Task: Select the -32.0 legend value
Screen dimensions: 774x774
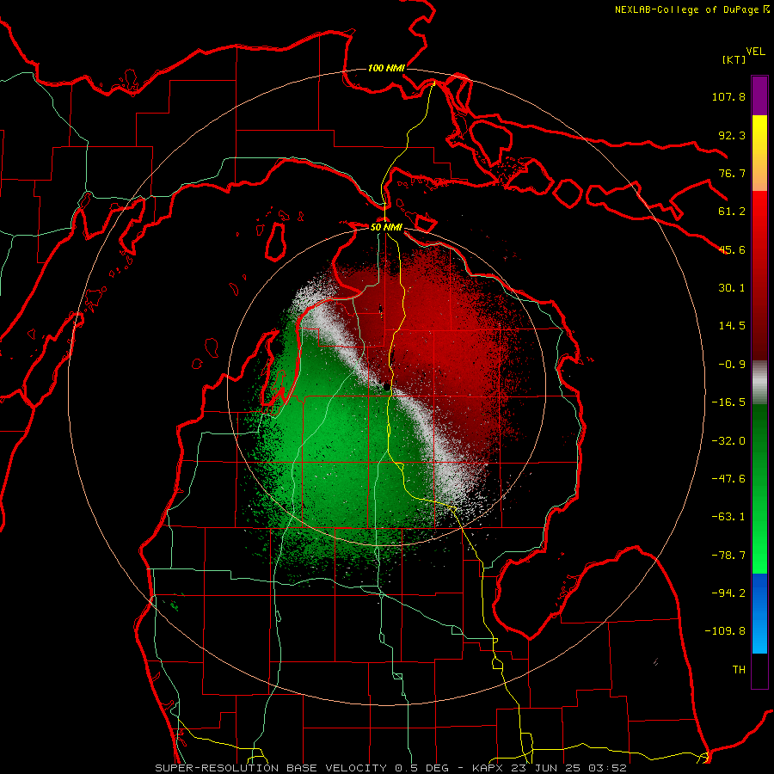Action: pyautogui.click(x=728, y=441)
